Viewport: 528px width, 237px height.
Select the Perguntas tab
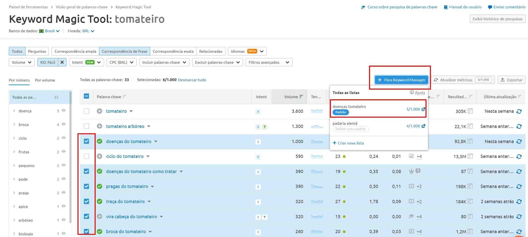point(37,51)
